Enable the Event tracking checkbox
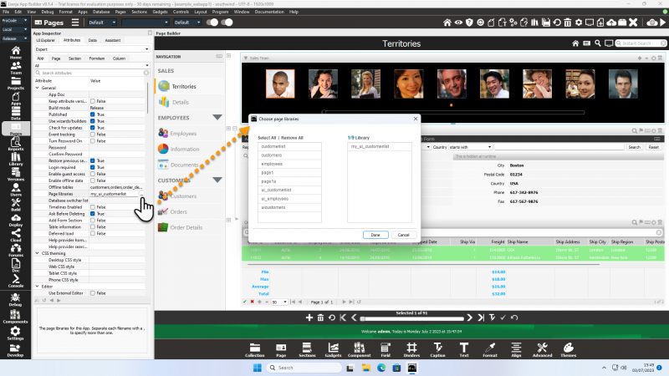This screenshot has width=669, height=376. (x=93, y=135)
